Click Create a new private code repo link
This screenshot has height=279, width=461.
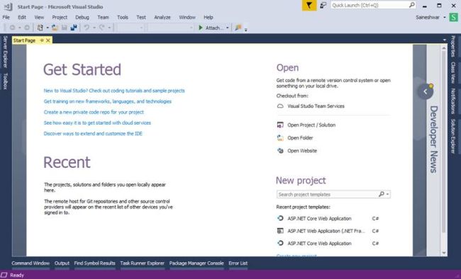click(94, 112)
